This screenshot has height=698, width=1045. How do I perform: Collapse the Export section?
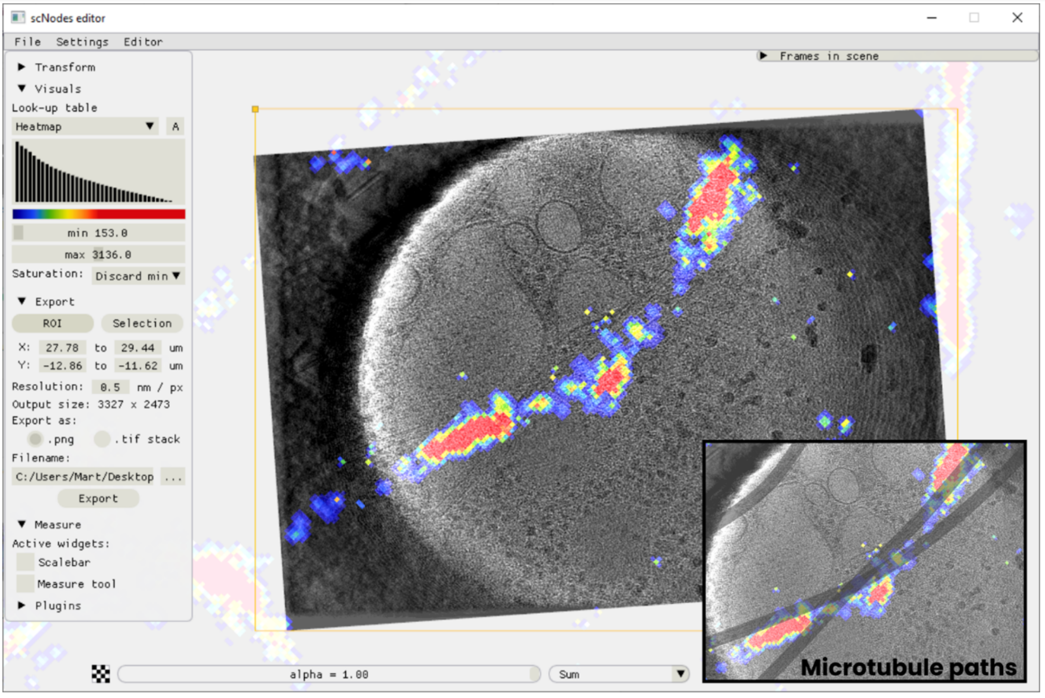tap(22, 302)
